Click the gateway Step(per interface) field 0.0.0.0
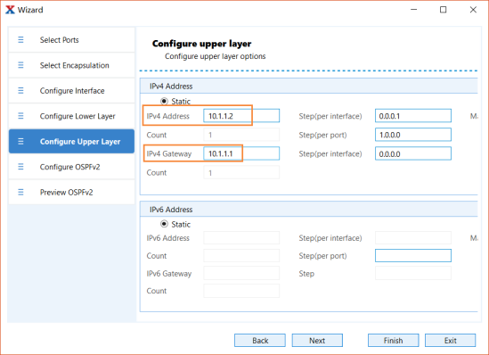489x355 pixels. point(413,153)
